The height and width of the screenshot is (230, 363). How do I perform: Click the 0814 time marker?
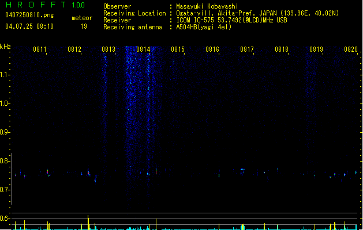click(143, 49)
